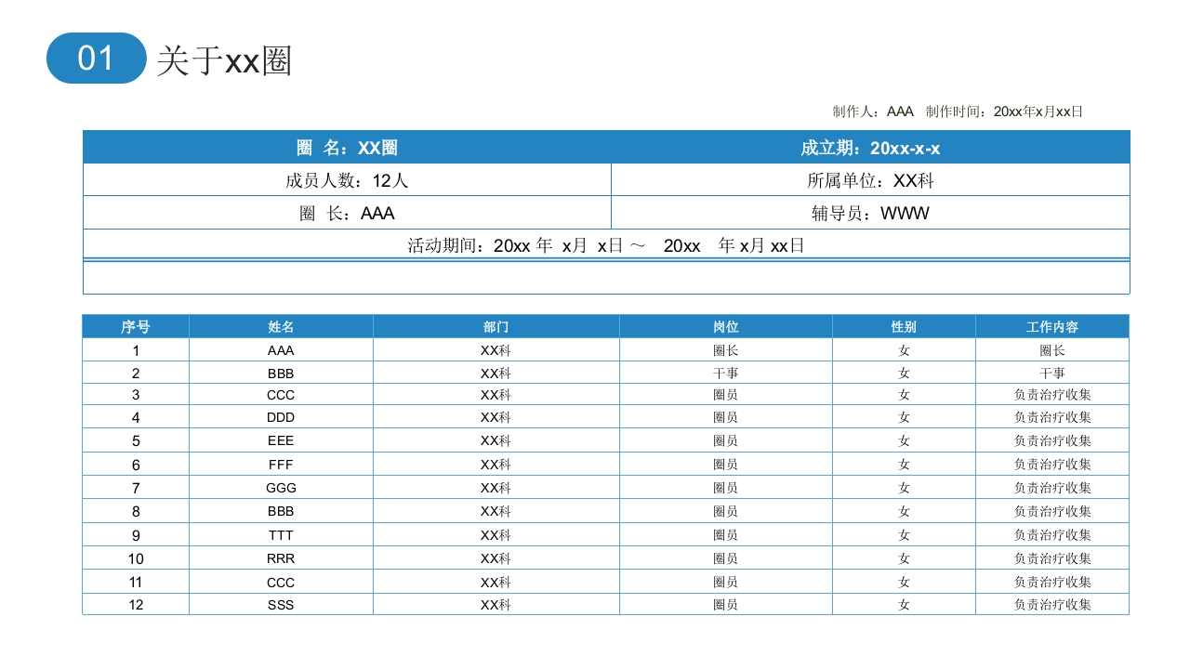Click the 成立期：20xx-x-x header cell

[870, 148]
